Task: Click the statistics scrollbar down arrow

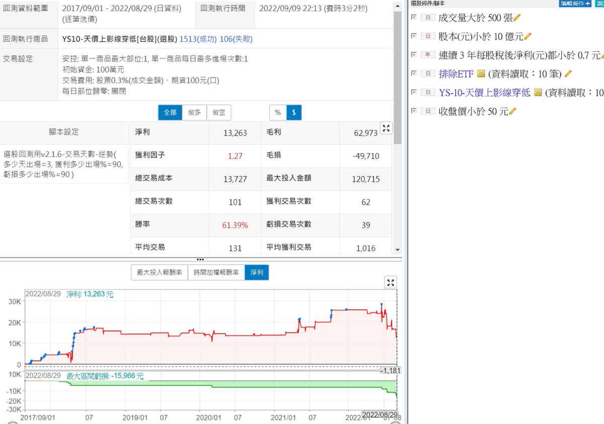Action: [398, 249]
